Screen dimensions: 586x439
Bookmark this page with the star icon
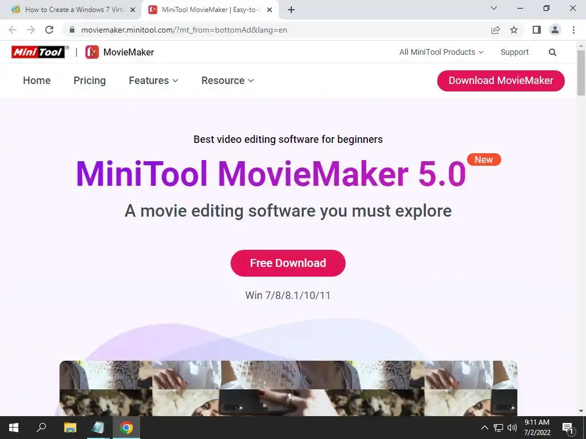coord(514,30)
